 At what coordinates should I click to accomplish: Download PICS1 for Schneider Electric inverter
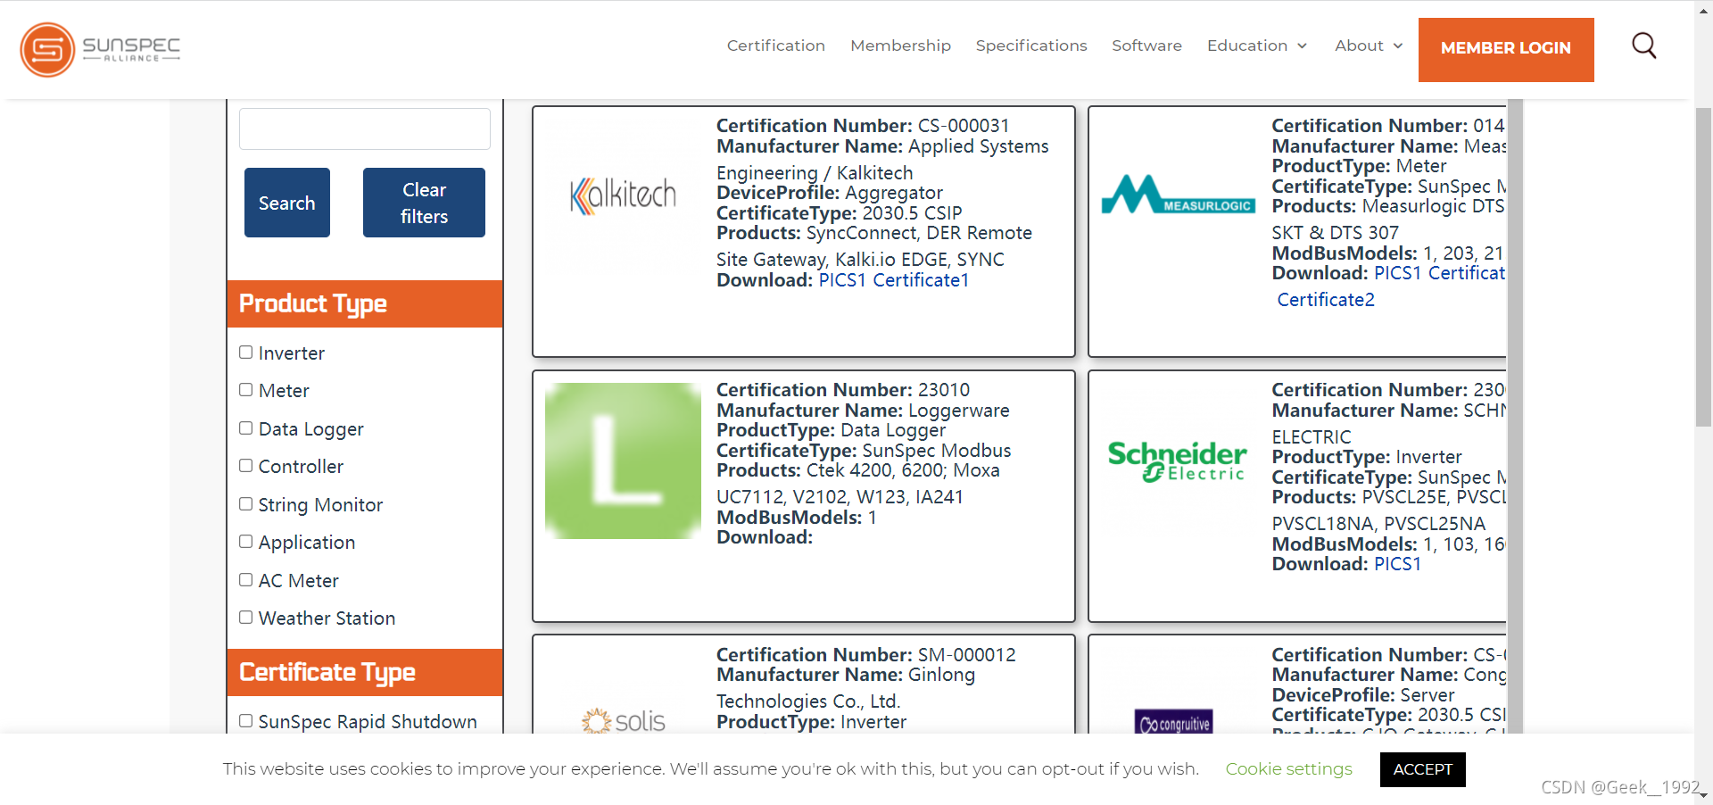click(1398, 564)
